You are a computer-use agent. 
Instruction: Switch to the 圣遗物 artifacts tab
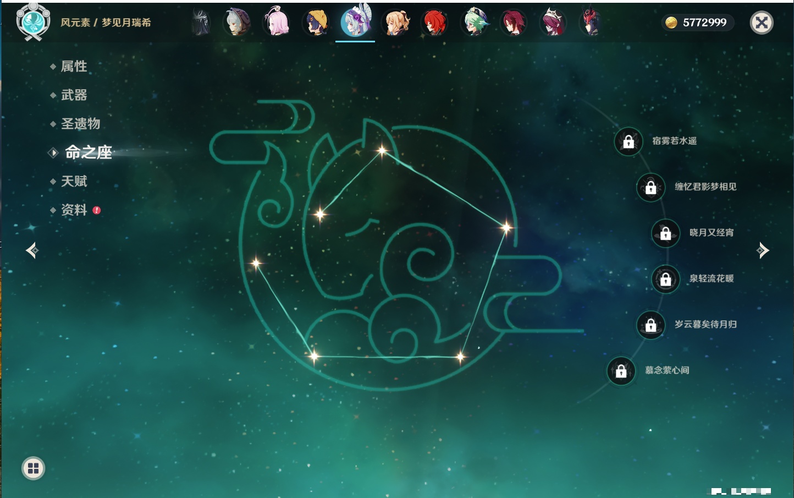[x=80, y=124]
